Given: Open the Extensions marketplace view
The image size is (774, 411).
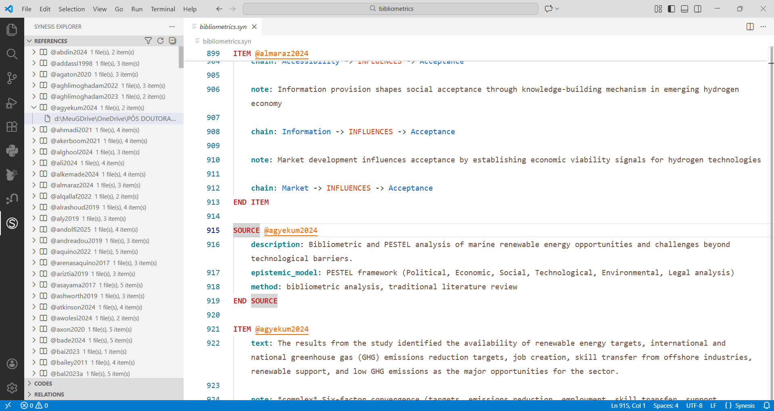Looking at the screenshot, I should coord(12,127).
